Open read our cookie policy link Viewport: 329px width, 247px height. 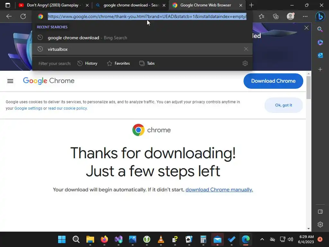[67, 108]
